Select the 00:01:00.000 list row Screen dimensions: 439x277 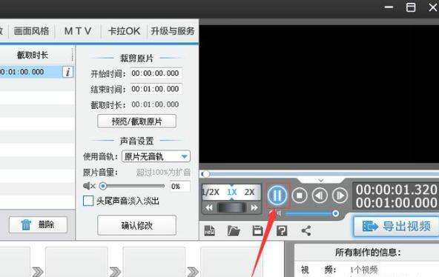[31, 72]
